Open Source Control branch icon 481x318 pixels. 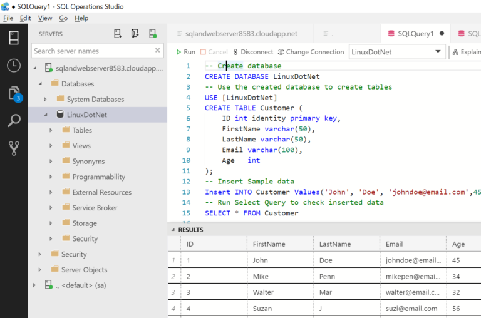14,148
